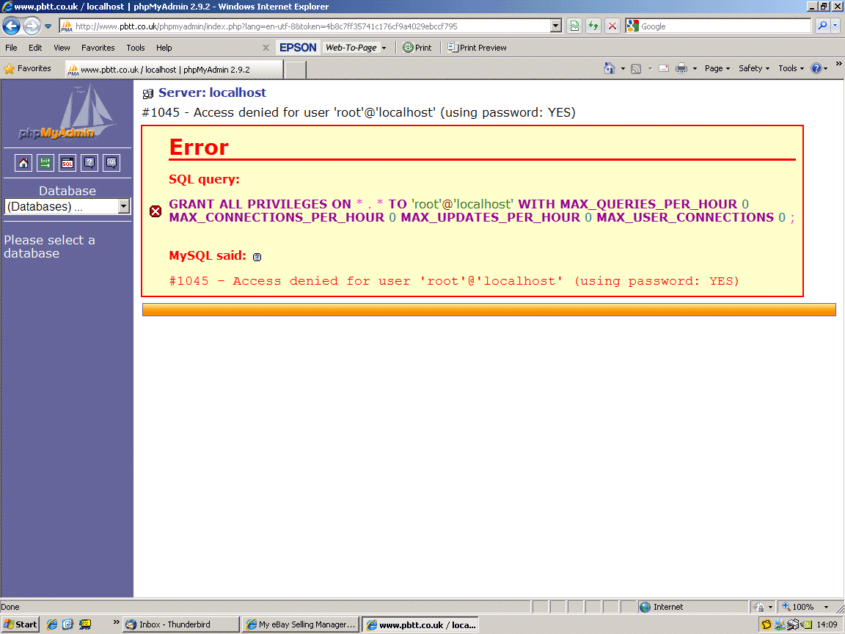The height and width of the screenshot is (634, 845).
Task: Open the Page dropdown menu
Action: point(717,68)
